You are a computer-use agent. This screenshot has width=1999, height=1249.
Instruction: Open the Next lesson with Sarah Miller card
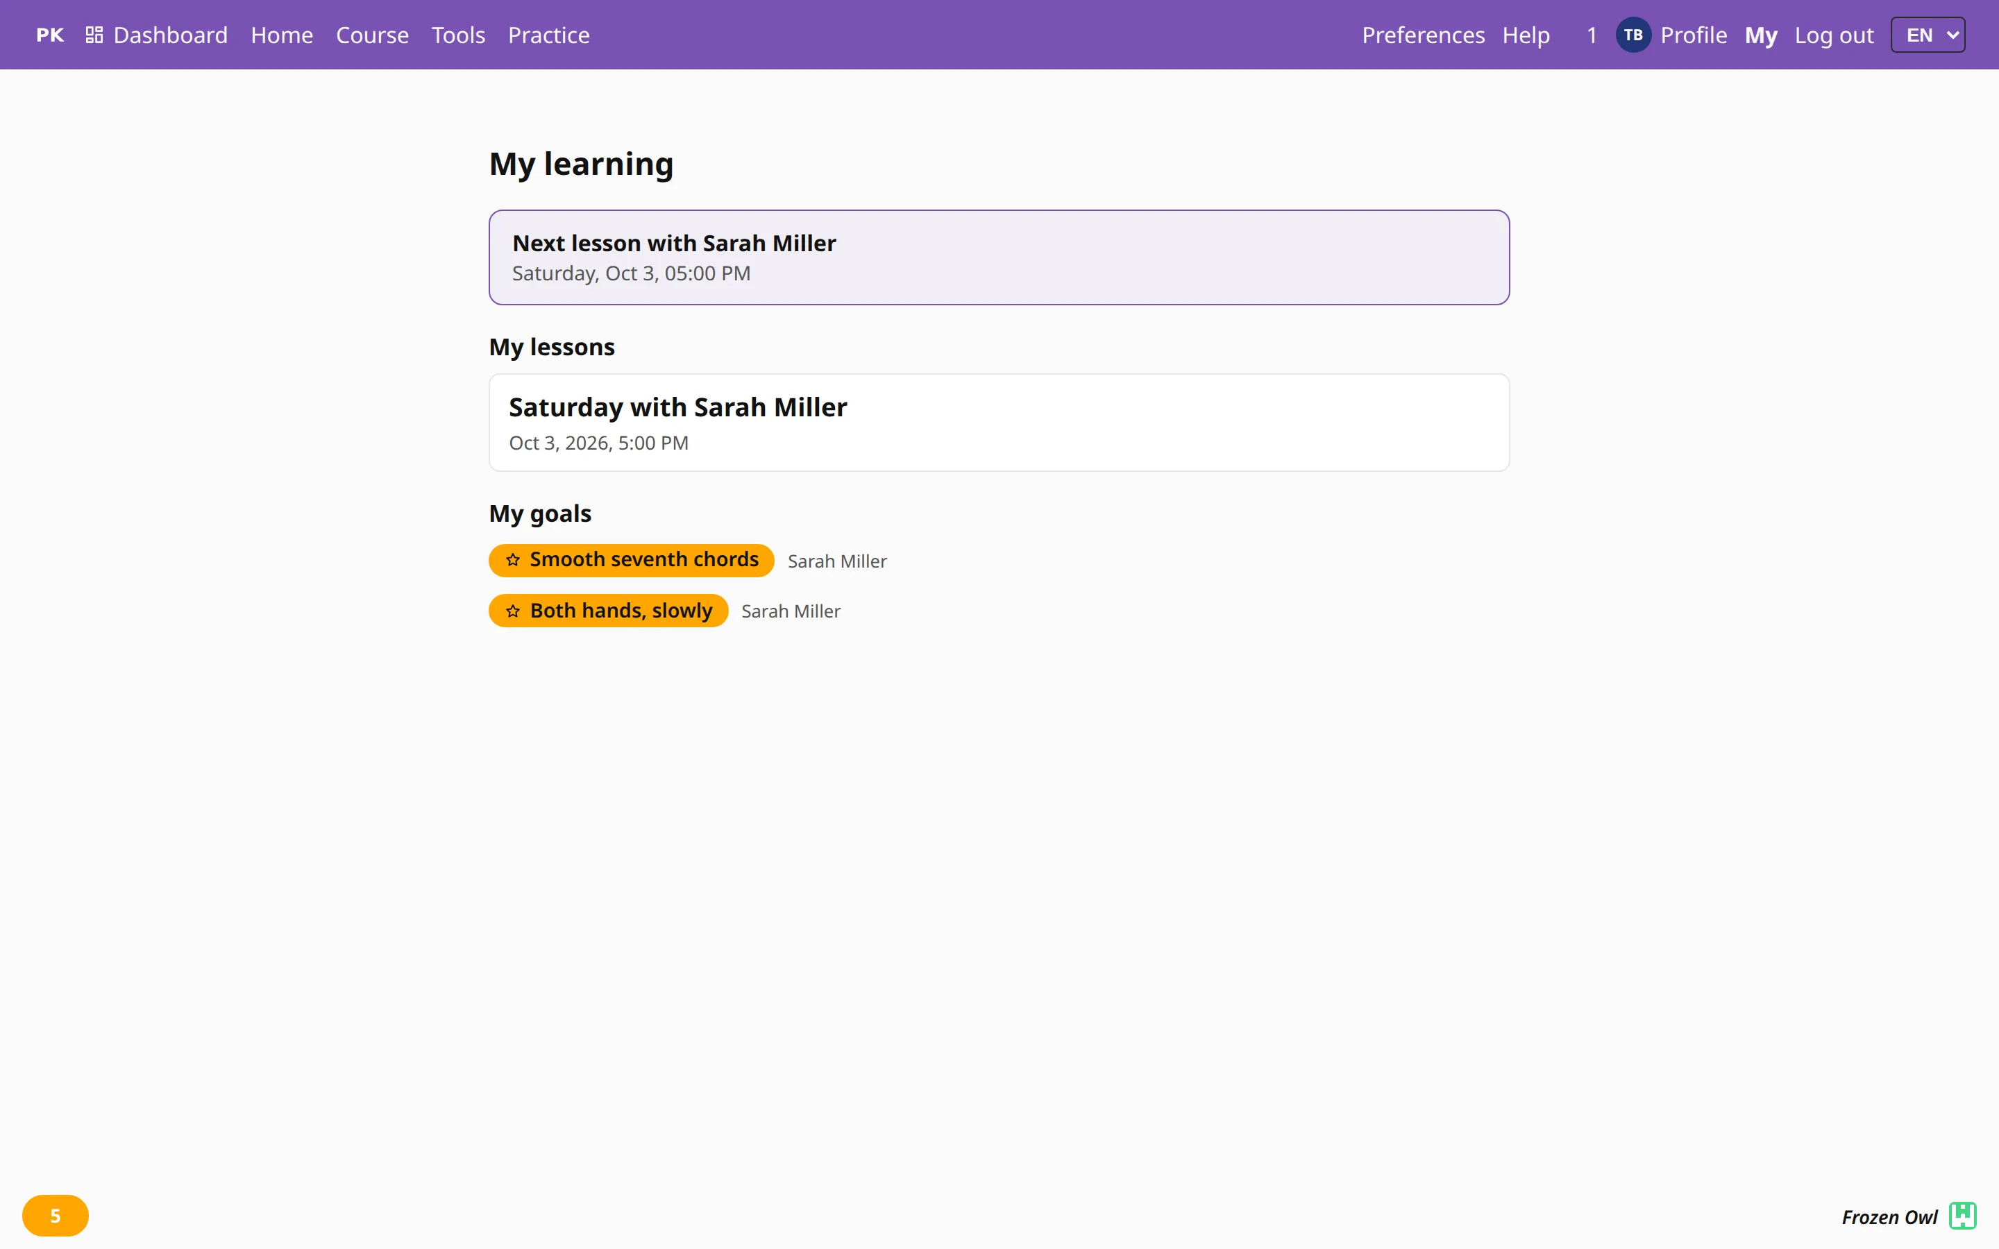(x=999, y=257)
